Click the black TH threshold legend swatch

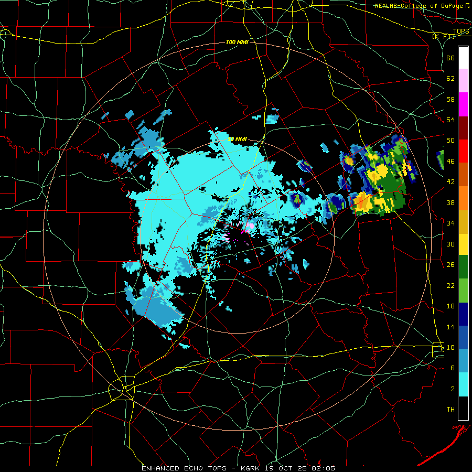tap(463, 408)
